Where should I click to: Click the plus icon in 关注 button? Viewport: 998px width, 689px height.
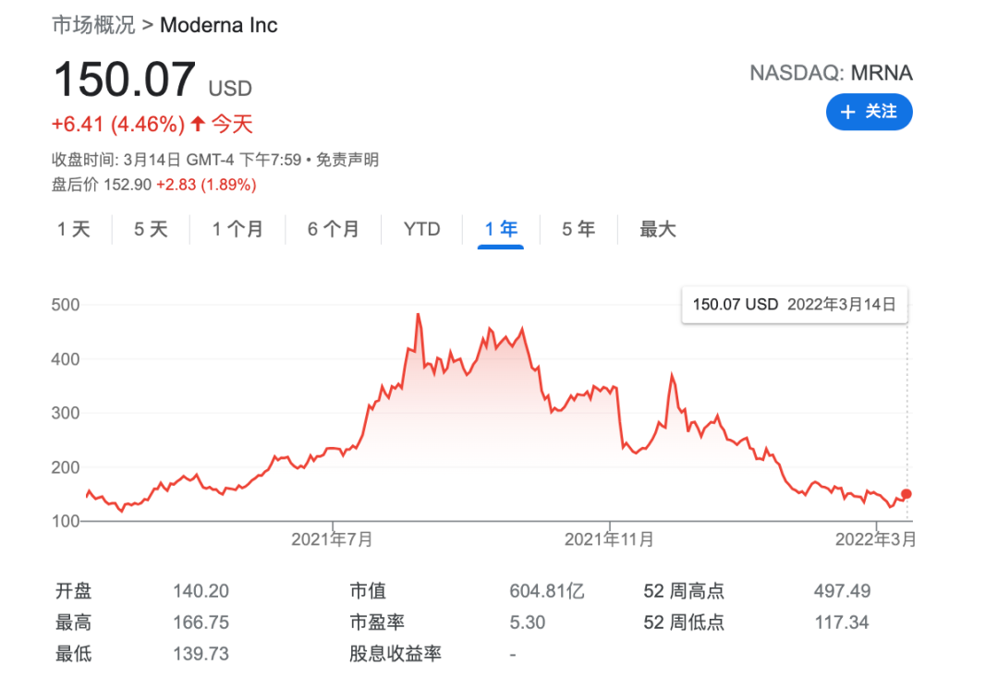pyautogui.click(x=847, y=113)
